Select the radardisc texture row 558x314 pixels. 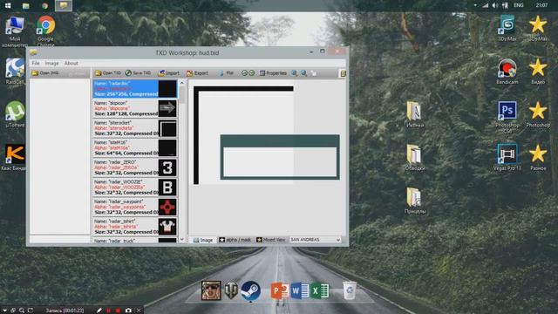click(134, 89)
